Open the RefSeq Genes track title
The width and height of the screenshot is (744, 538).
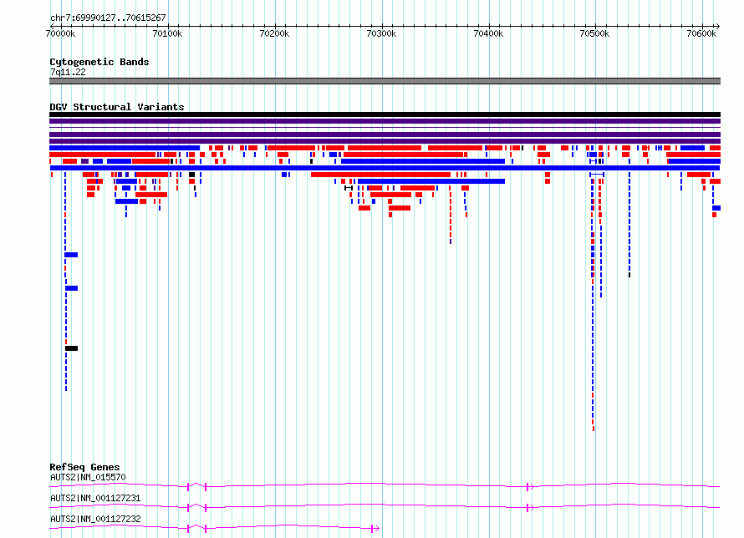[x=84, y=467]
